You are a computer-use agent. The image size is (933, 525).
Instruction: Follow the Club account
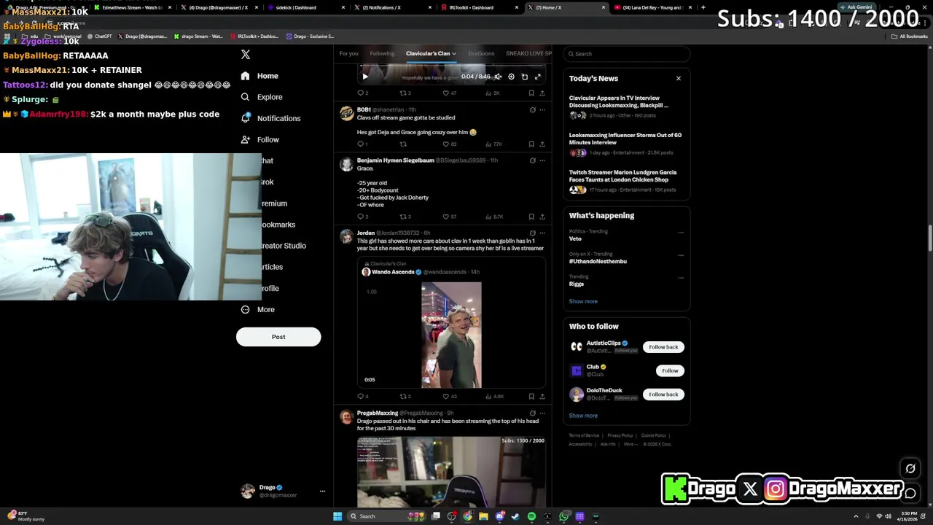[670, 371]
